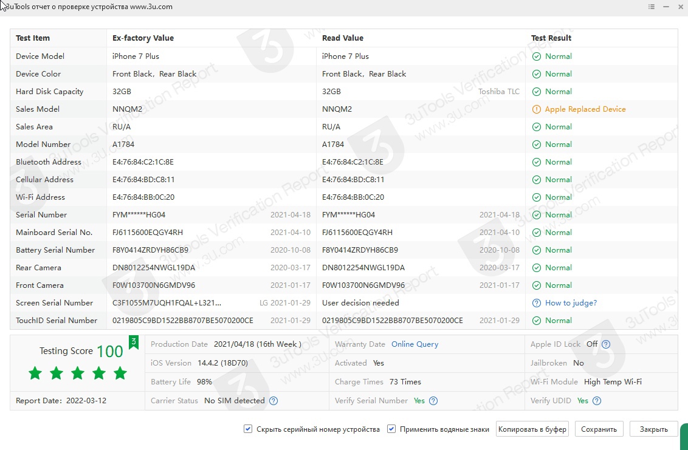The width and height of the screenshot is (688, 450).
Task: Click the Сохранить button
Action: (599, 429)
